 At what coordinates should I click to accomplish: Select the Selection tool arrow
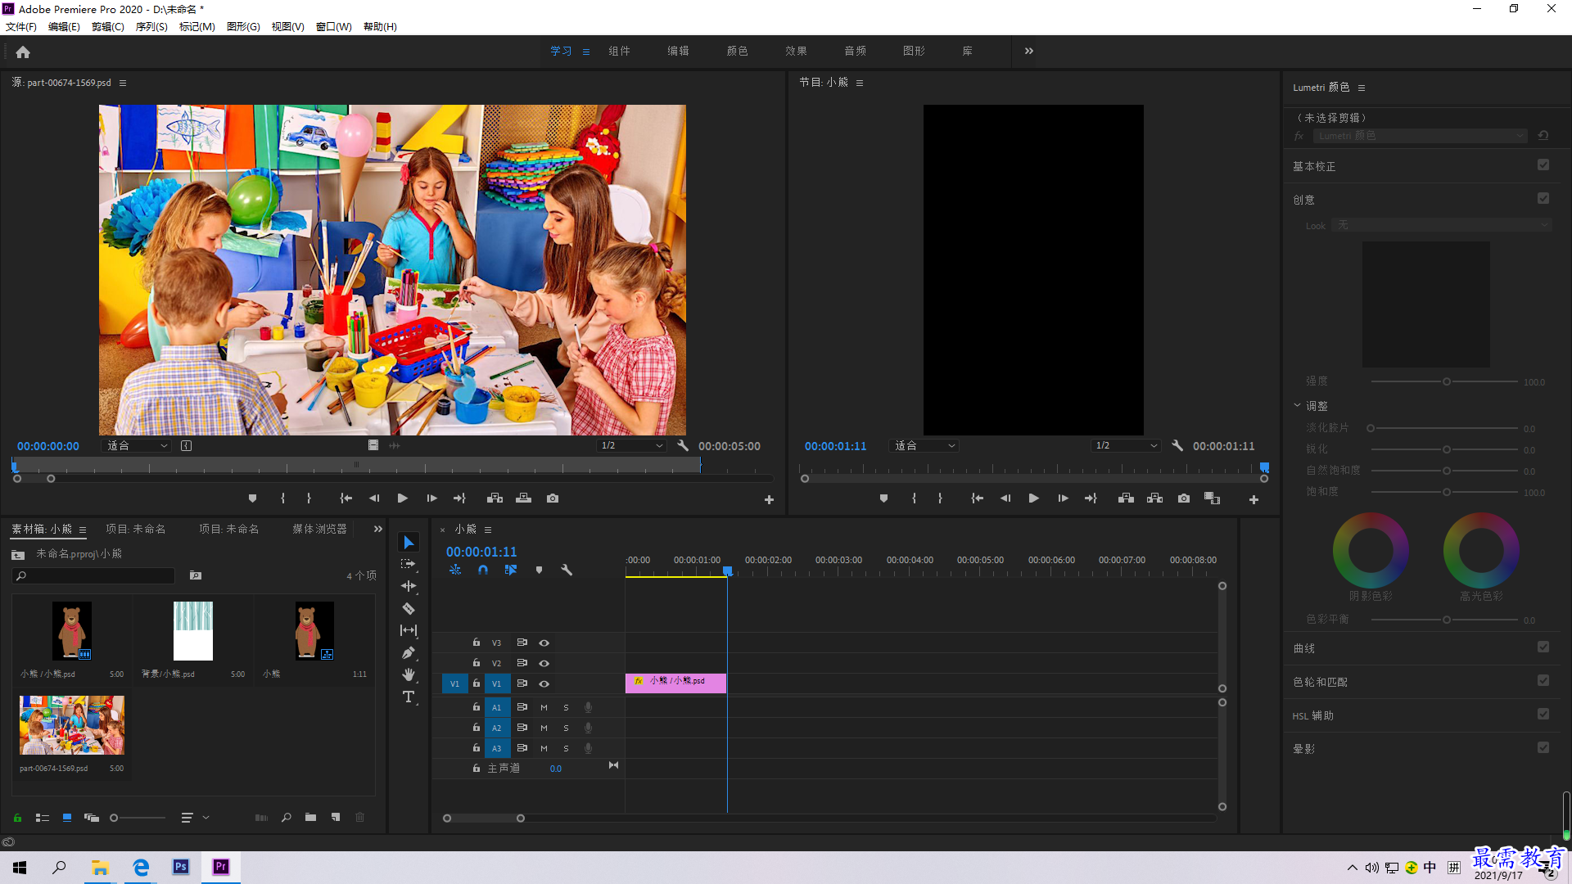click(x=409, y=543)
